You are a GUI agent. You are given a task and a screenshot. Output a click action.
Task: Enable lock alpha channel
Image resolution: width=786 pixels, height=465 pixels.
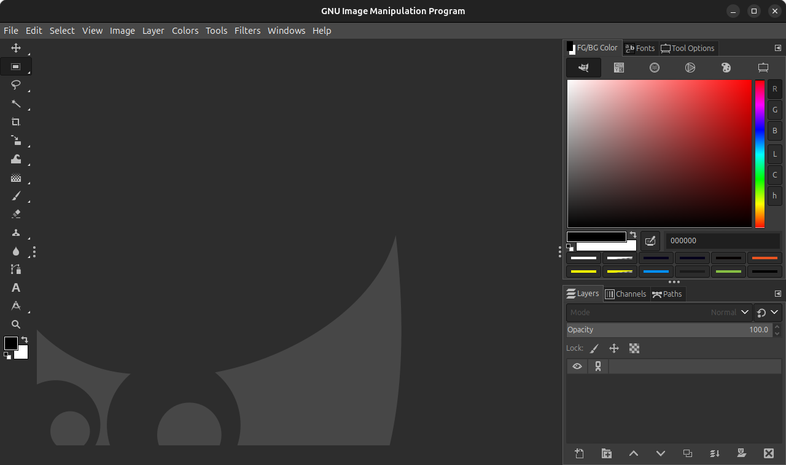[634, 348]
